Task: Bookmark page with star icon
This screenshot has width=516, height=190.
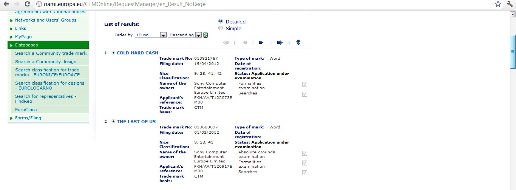Action: coord(498,4)
